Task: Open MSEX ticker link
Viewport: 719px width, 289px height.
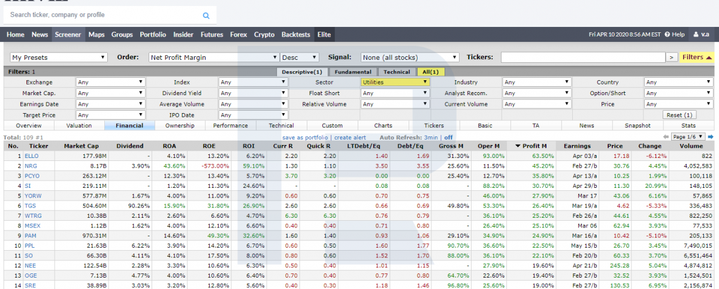Action: (32, 226)
